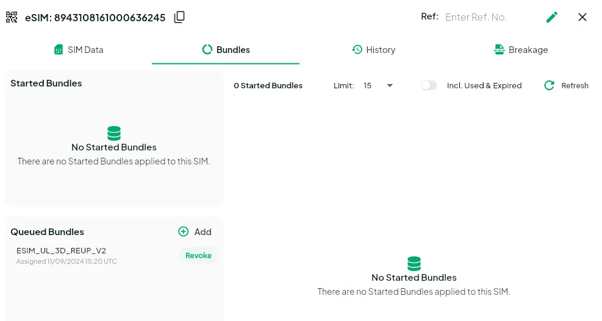Focus the Enter Ref. No. input field

[x=487, y=17]
